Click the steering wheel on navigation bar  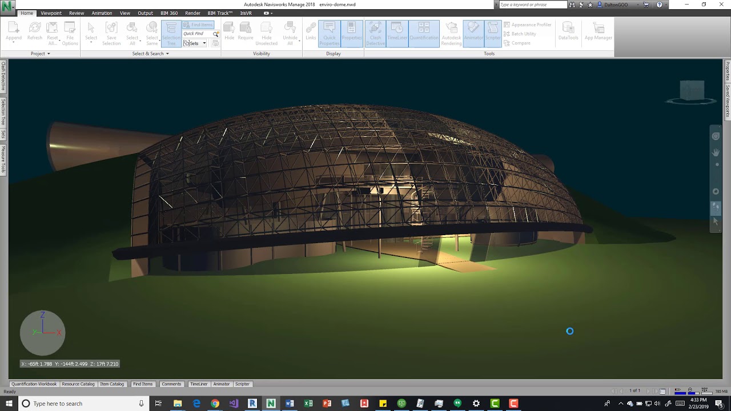(716, 136)
